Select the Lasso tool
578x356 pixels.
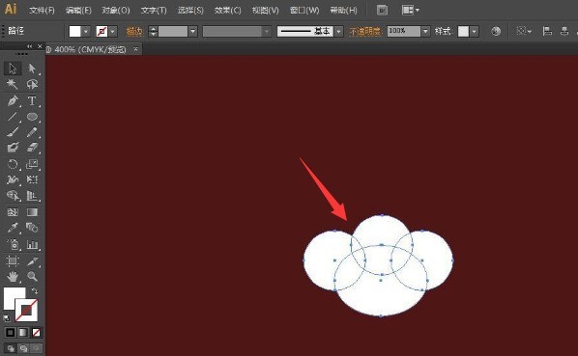coord(32,85)
